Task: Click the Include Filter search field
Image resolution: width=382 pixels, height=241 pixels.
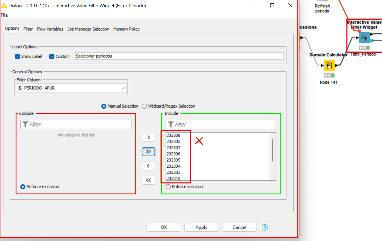Action: (x=221, y=124)
